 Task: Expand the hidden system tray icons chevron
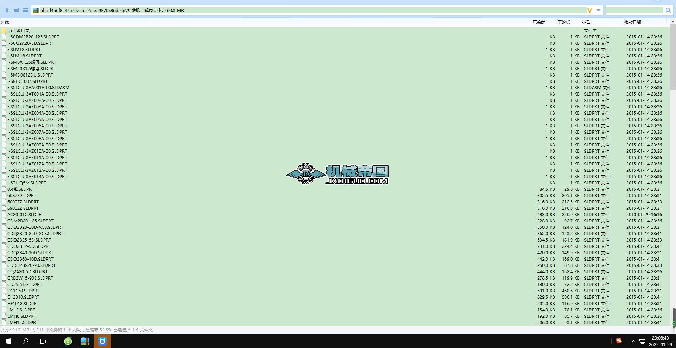[x=633, y=341]
